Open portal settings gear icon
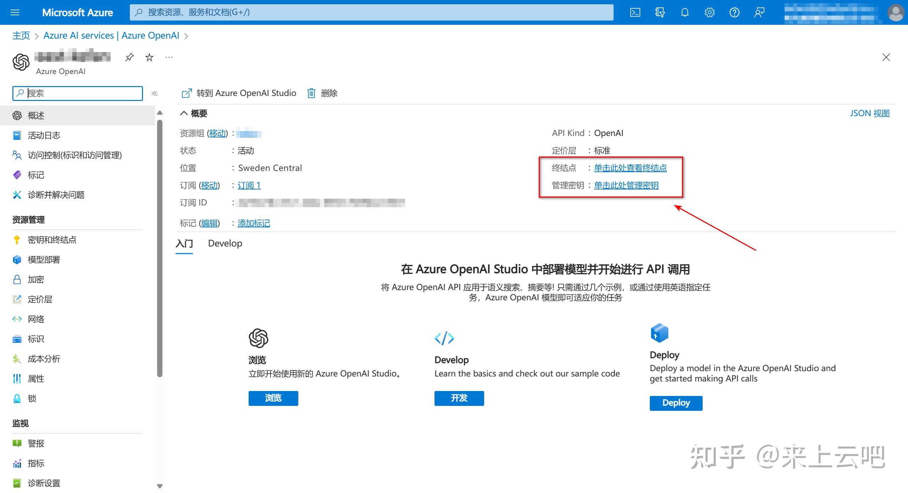 (x=709, y=13)
